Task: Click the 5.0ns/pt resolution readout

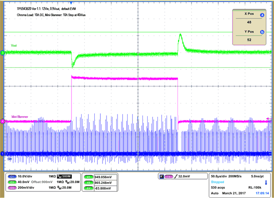Action: coord(257,176)
